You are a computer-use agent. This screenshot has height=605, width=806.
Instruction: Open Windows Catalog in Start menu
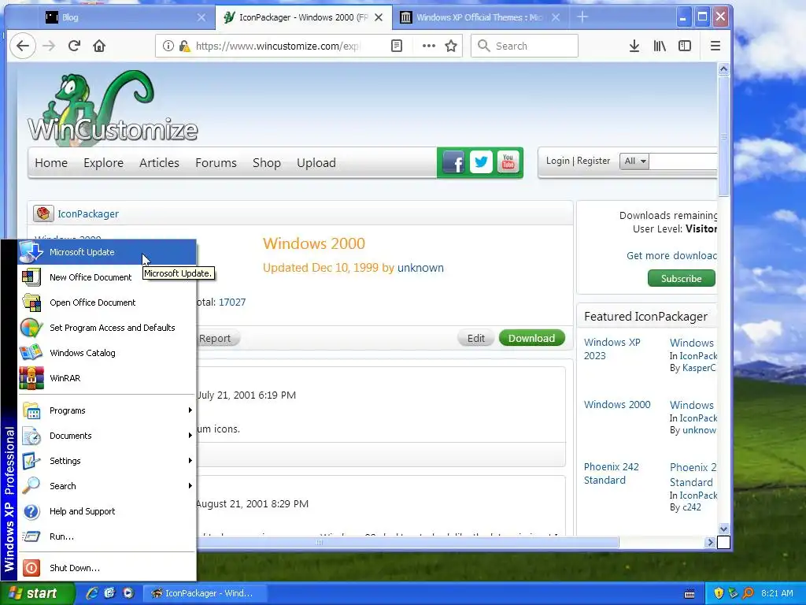point(107,353)
